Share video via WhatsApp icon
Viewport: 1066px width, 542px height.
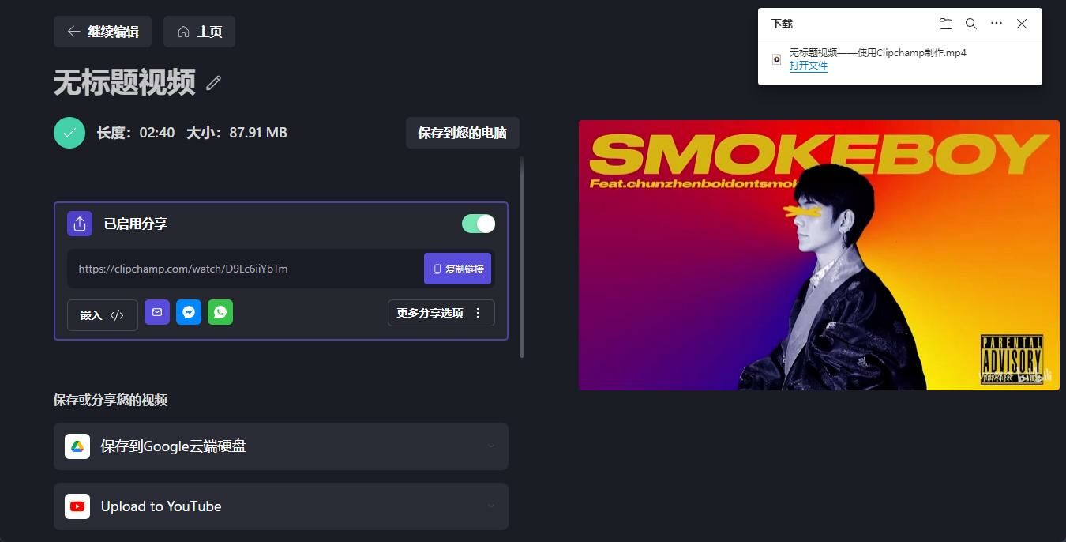(x=220, y=312)
